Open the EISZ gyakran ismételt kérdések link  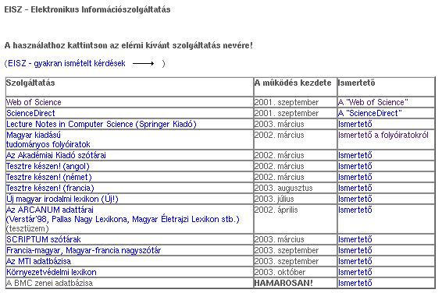[66, 63]
